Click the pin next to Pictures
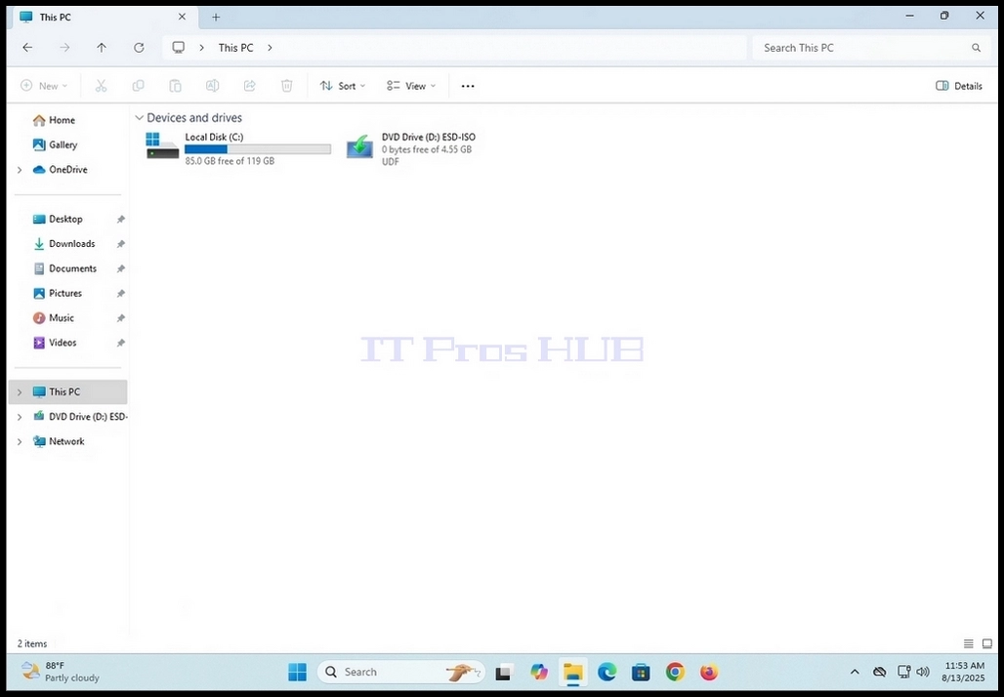This screenshot has width=1004, height=697. tap(120, 293)
